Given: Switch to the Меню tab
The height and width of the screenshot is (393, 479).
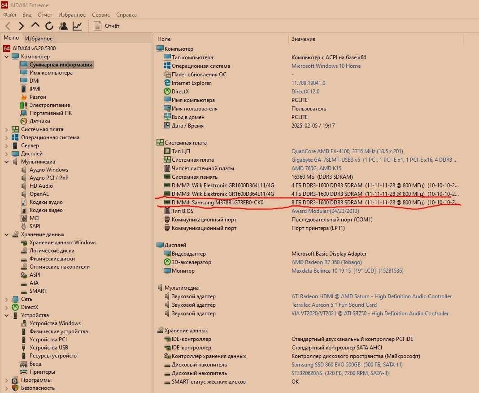Looking at the screenshot, I should [x=11, y=38].
